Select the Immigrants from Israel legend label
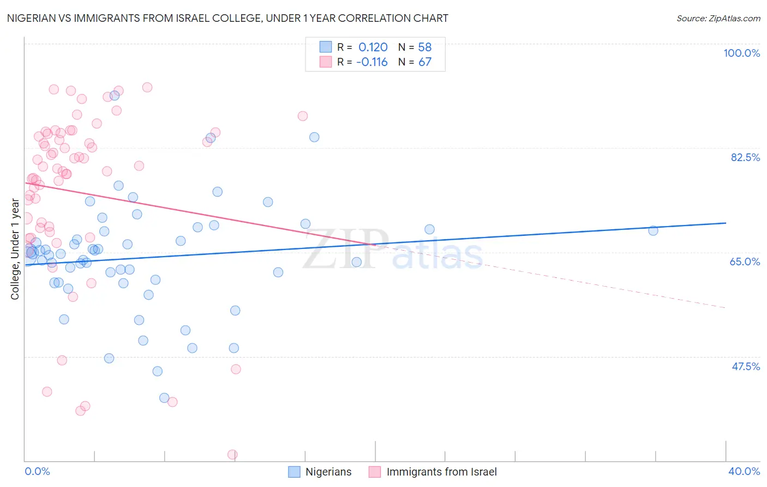The height and width of the screenshot is (487, 767). [x=442, y=472]
